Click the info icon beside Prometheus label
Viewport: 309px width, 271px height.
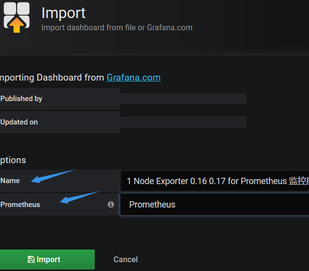click(111, 205)
